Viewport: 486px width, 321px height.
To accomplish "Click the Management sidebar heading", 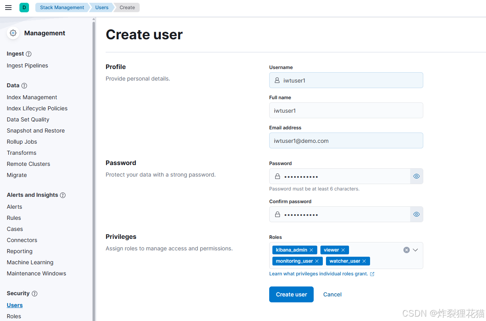I will [44, 33].
